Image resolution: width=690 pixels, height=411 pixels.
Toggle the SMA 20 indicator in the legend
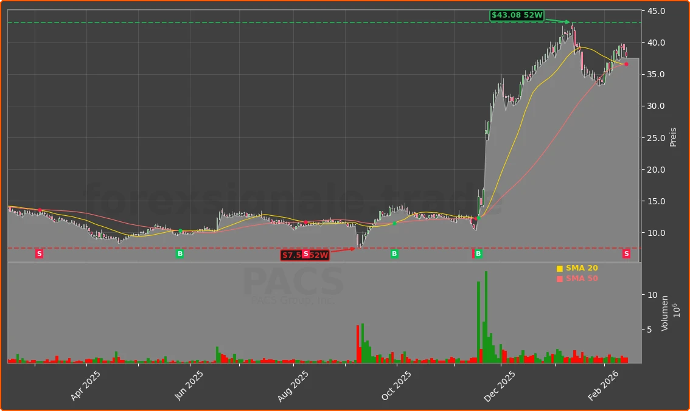[x=580, y=268]
